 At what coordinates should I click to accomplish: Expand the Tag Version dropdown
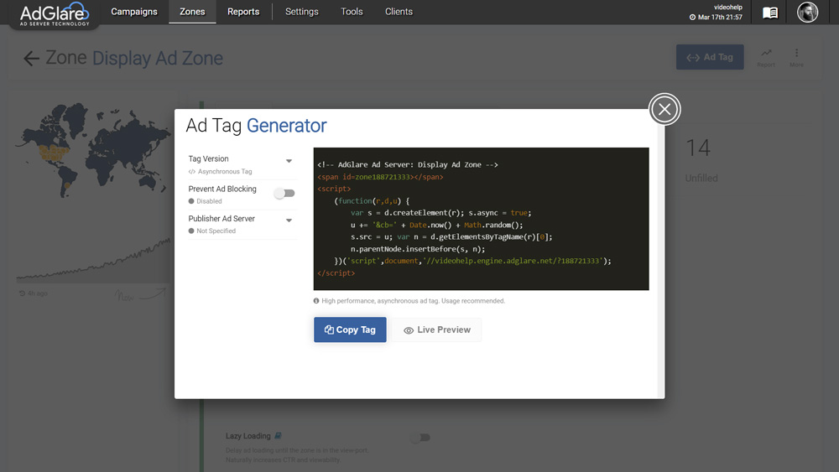289,161
